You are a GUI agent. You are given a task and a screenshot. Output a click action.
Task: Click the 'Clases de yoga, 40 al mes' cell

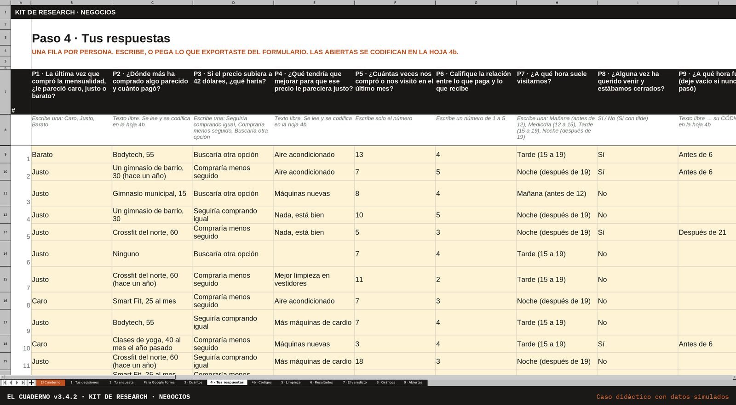(152, 344)
